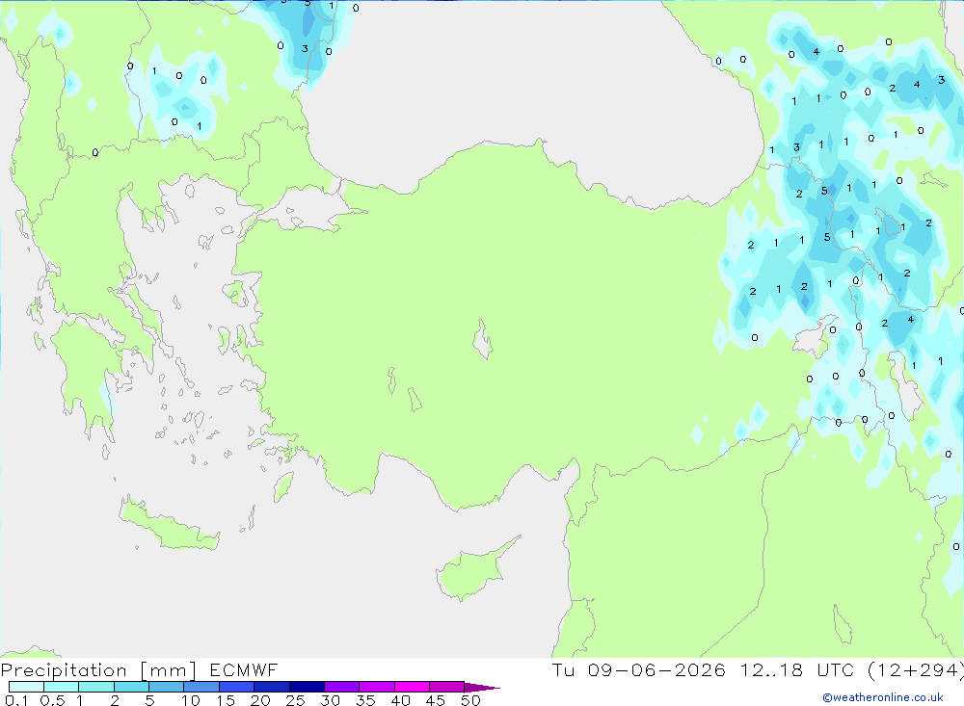The height and width of the screenshot is (706, 964).
Task: Click the legend tick label '50'
Action: 470,700
